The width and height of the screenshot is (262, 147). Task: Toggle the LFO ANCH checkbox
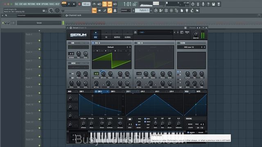[145, 122]
